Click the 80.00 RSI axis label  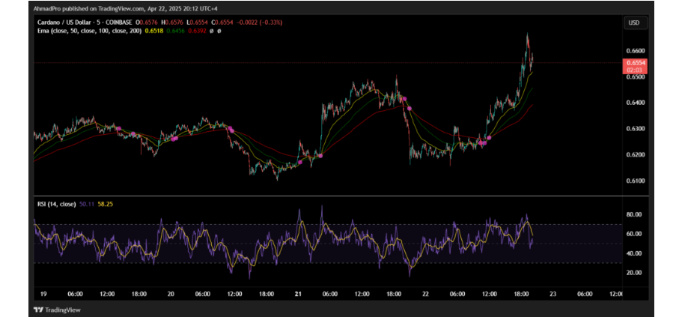tap(633, 214)
